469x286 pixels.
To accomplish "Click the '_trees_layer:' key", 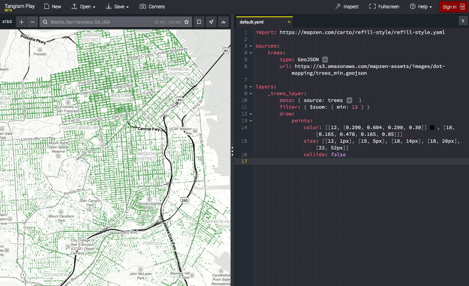I will [287, 94].
